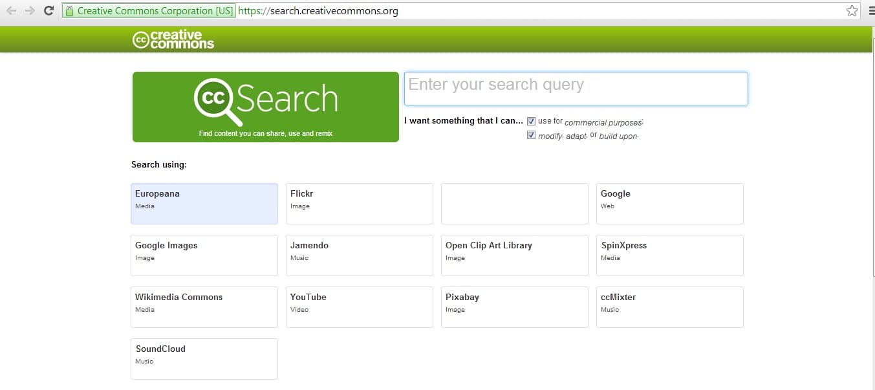Search using YouTube video
The image size is (875, 390).
point(360,307)
